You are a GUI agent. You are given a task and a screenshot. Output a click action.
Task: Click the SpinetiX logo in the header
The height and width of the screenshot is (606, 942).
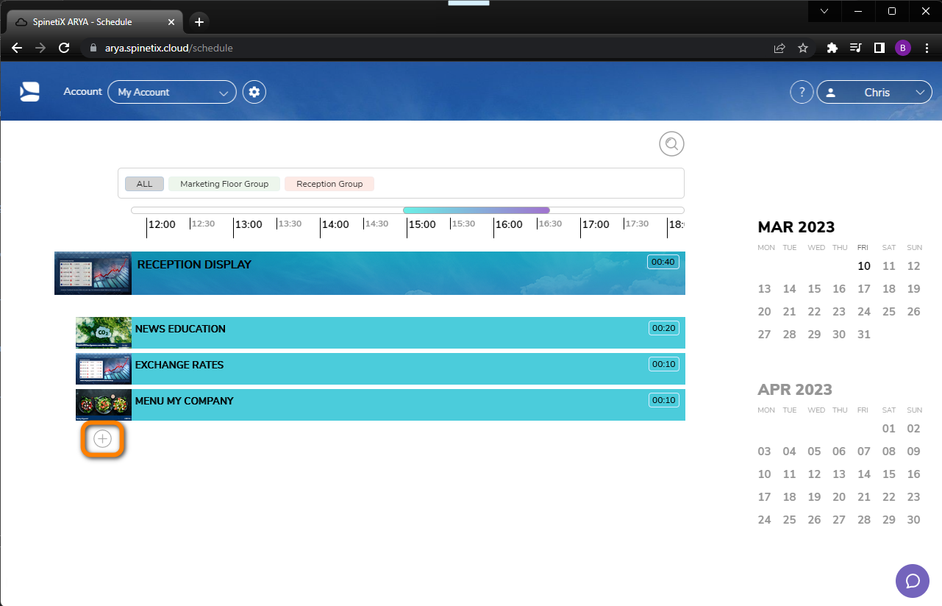pos(29,90)
